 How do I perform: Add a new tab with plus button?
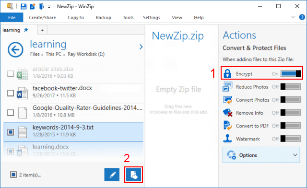click(42, 30)
